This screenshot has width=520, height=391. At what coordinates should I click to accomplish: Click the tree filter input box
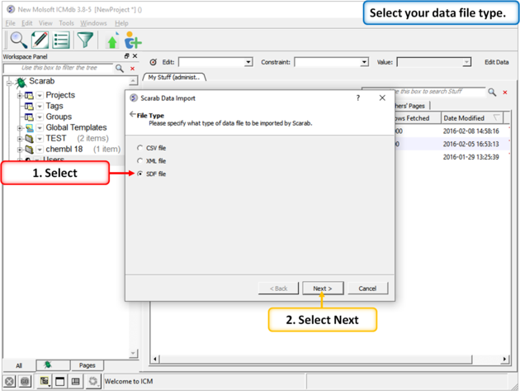pos(58,68)
